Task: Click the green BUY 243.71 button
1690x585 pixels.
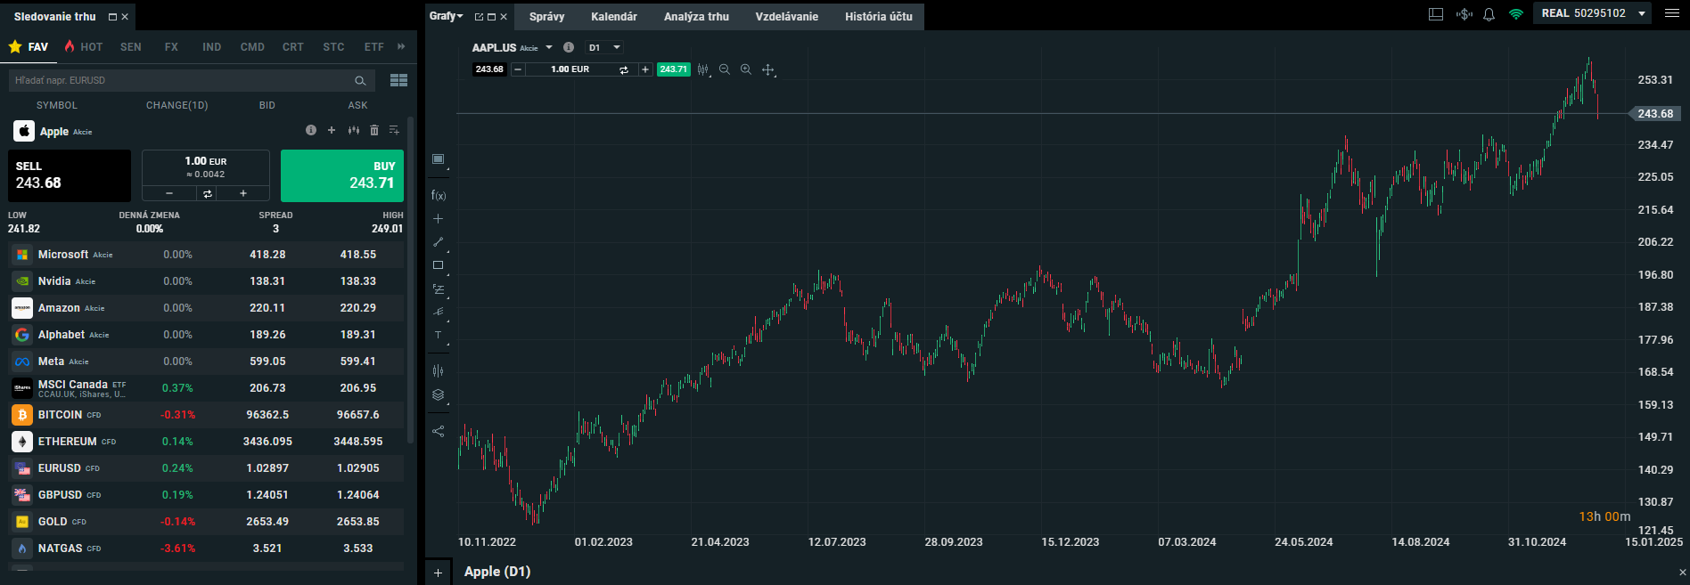Action: (342, 175)
